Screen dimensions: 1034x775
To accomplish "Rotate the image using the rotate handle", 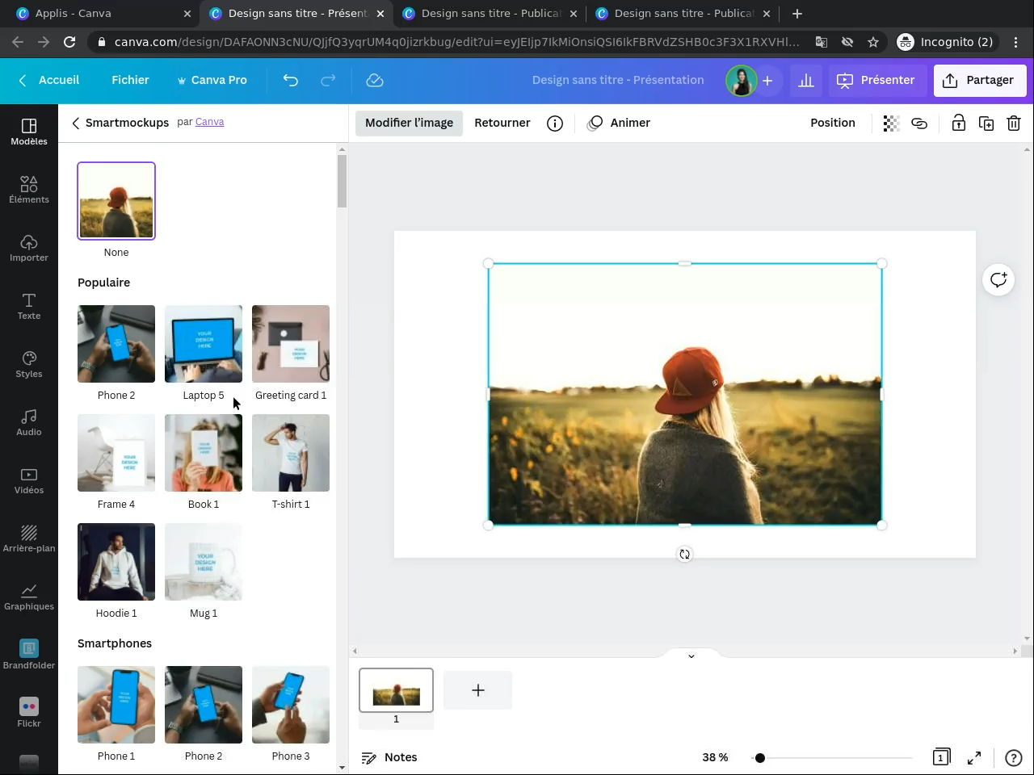I will tap(684, 554).
